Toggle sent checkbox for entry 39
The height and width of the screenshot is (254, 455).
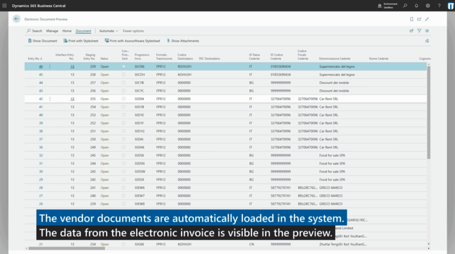124,123
